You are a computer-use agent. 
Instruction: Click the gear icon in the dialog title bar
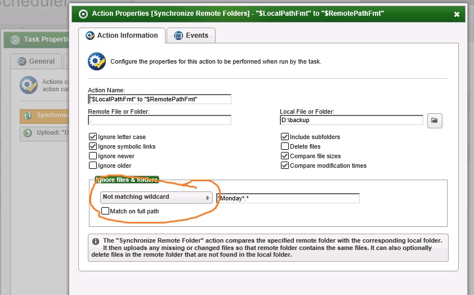point(83,14)
